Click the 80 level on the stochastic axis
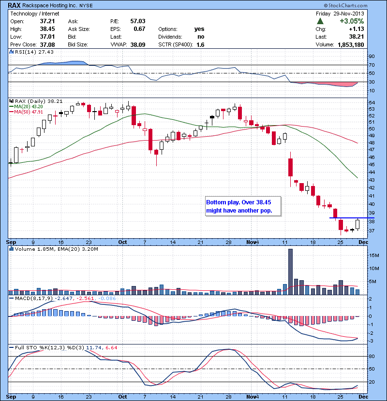This screenshot has width=387, height=401. pyautogui.click(x=372, y=356)
